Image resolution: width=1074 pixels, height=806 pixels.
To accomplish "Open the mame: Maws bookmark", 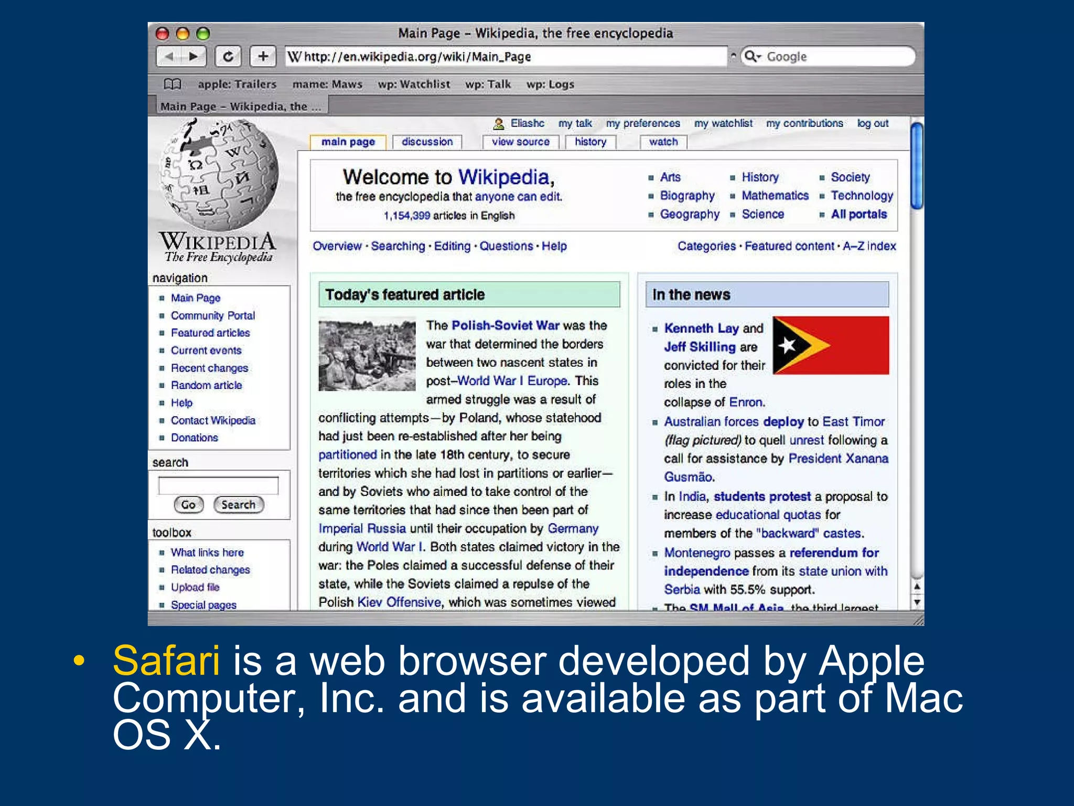I will [327, 84].
